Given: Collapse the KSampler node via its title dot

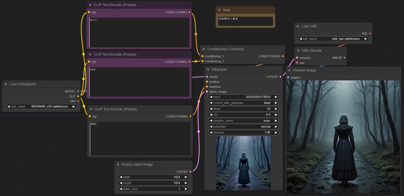Looking at the screenshot, I should pos(208,70).
